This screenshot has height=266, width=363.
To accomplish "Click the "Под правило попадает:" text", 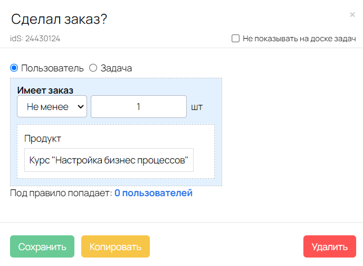I will [x=61, y=193].
